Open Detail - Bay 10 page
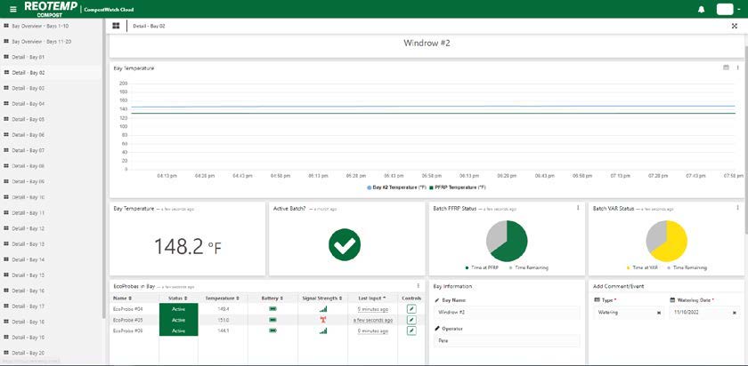 (x=28, y=197)
